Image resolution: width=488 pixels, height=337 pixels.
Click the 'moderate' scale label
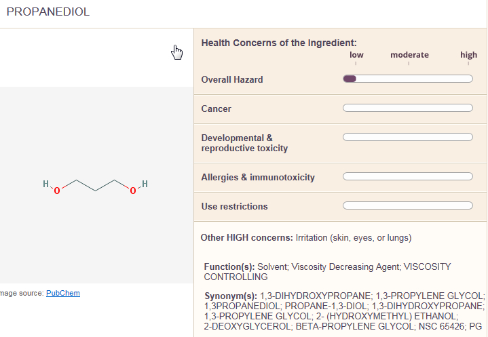click(x=409, y=55)
